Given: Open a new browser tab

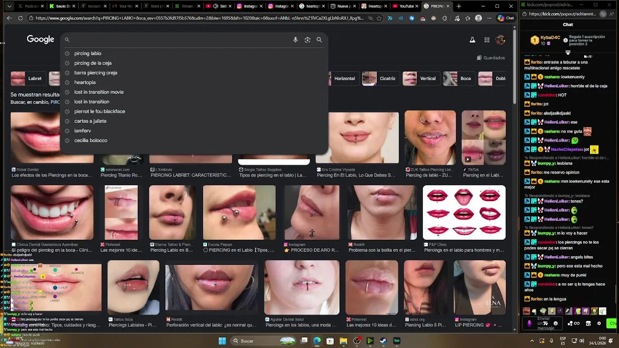Looking at the screenshot, I should [458, 6].
